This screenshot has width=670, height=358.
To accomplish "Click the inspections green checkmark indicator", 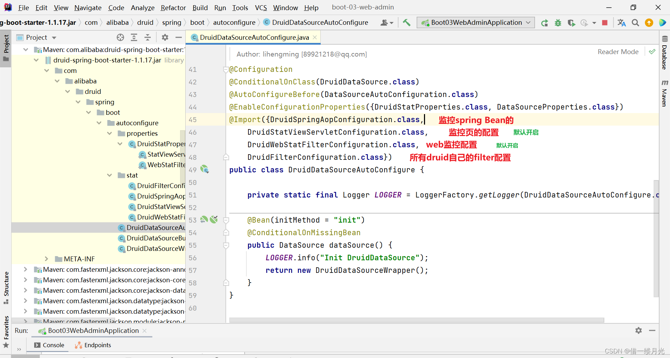I will [x=652, y=52].
